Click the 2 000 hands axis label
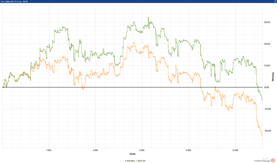The width and height of the screenshot is (277, 163). click(49, 150)
